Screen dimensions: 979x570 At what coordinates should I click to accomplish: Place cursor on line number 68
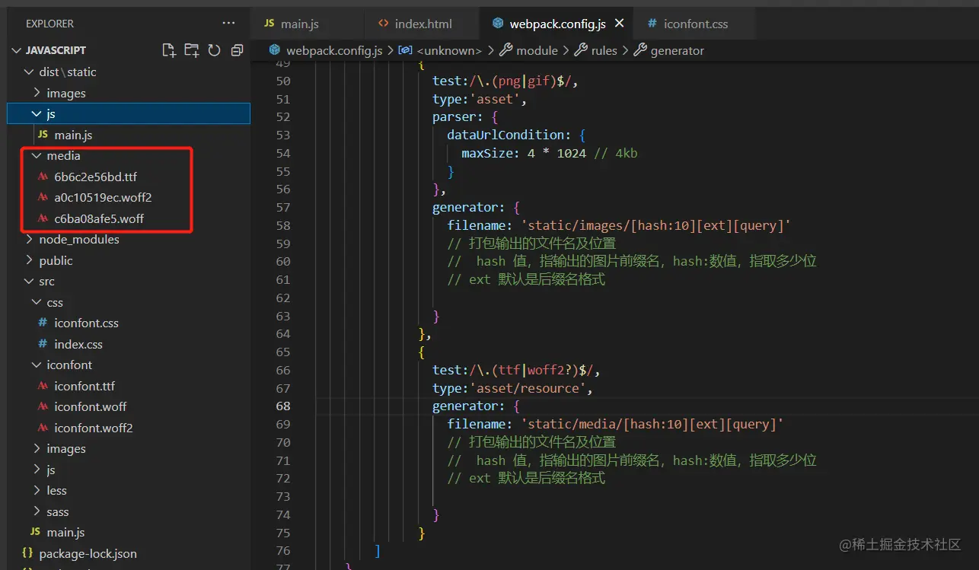tap(282, 406)
